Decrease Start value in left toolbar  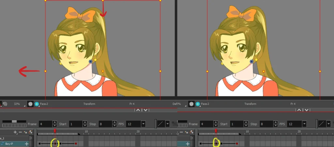click(85, 125)
